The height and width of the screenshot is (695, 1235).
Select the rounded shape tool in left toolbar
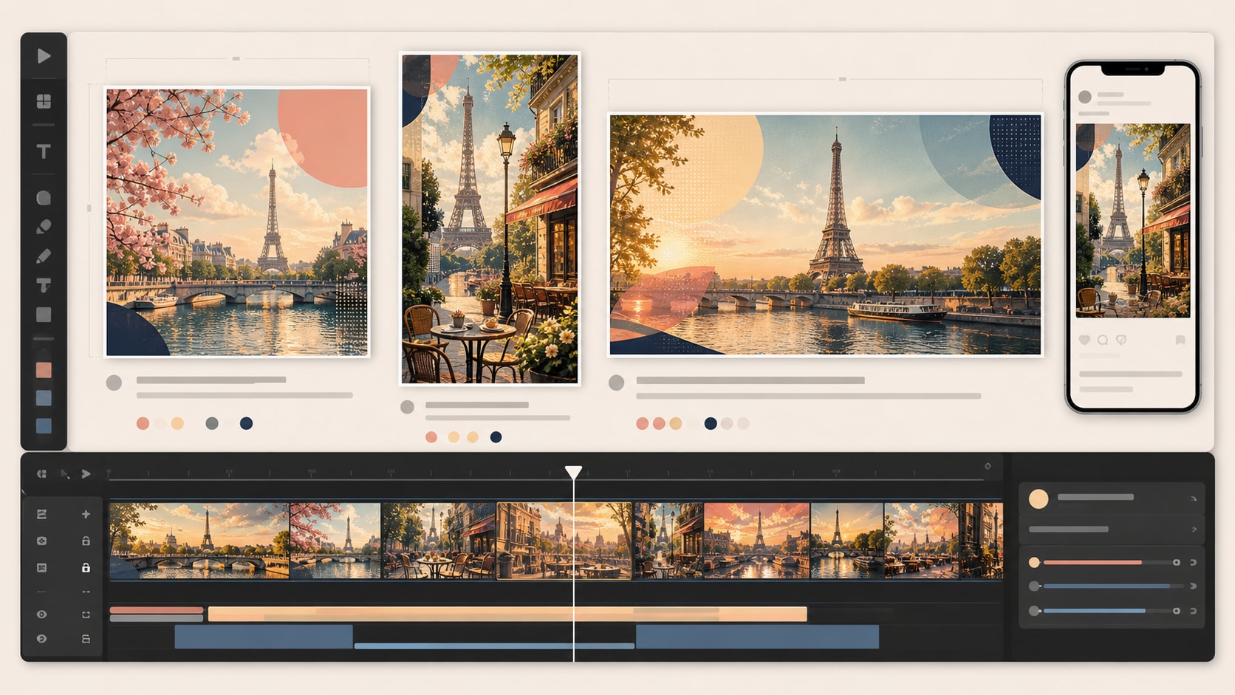(x=44, y=198)
